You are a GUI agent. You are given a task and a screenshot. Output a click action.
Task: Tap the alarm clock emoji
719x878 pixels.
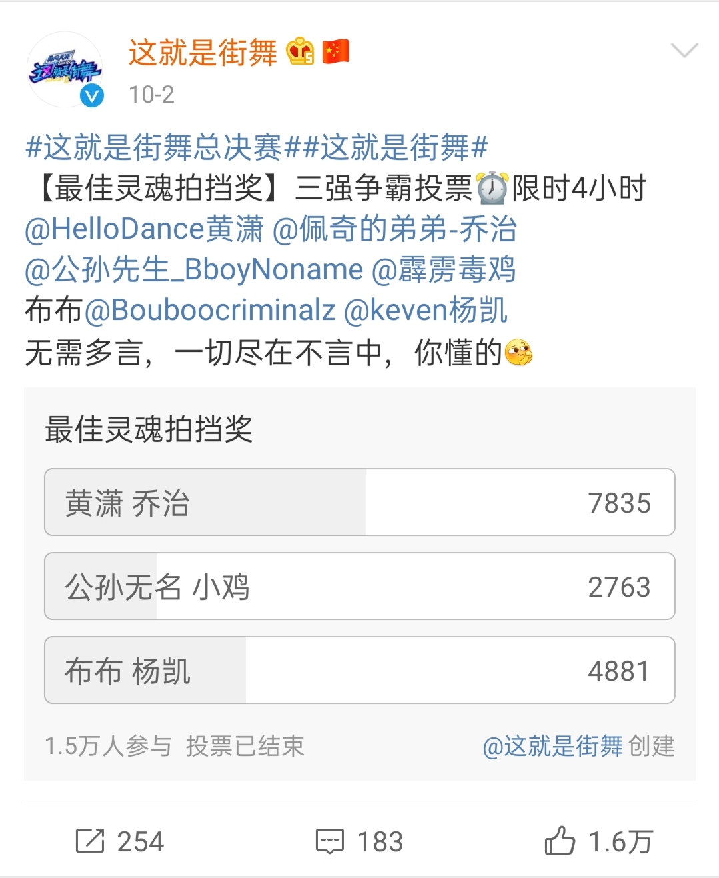pos(492,188)
